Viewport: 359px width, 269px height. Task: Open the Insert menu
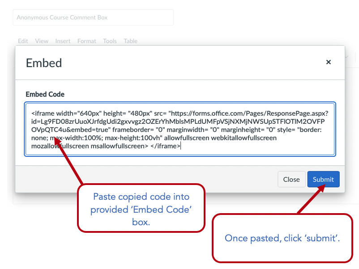pos(63,41)
